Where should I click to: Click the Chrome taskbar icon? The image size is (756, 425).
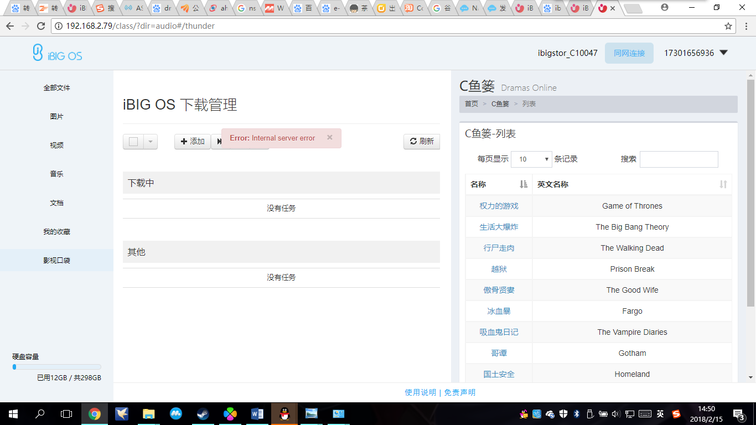click(x=95, y=413)
